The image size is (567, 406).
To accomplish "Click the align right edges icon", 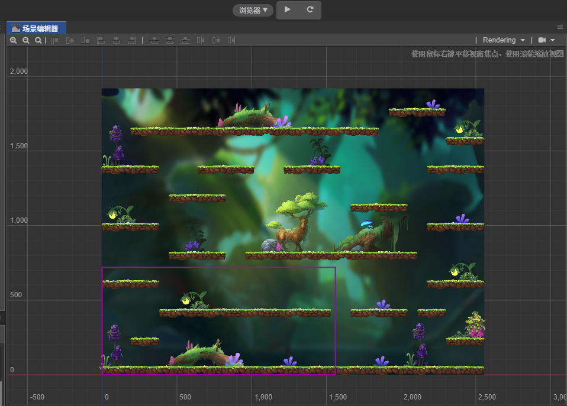I will pyautogui.click(x=131, y=40).
